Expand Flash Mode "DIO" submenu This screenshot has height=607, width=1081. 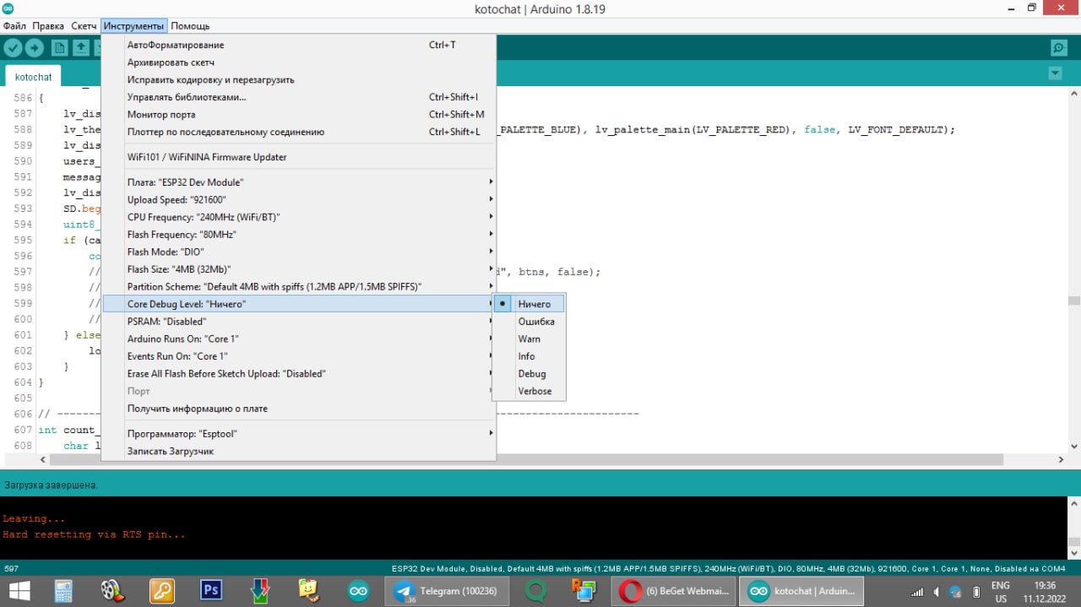[x=298, y=252]
